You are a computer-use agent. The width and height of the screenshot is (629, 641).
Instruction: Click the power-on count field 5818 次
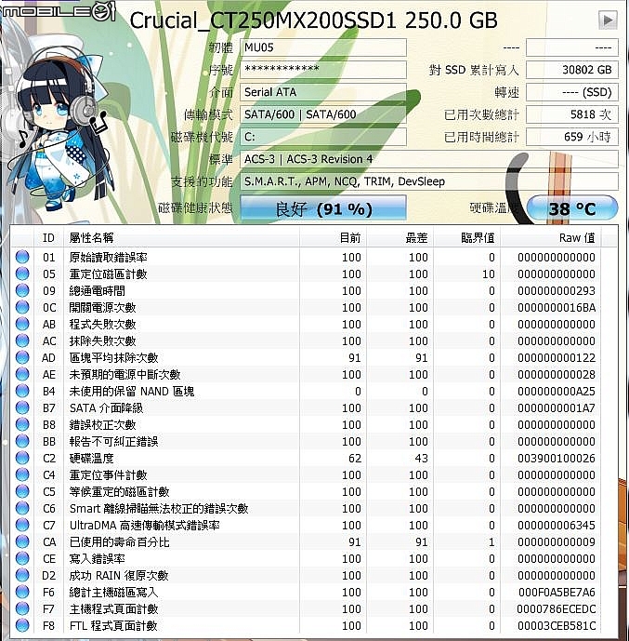(571, 114)
